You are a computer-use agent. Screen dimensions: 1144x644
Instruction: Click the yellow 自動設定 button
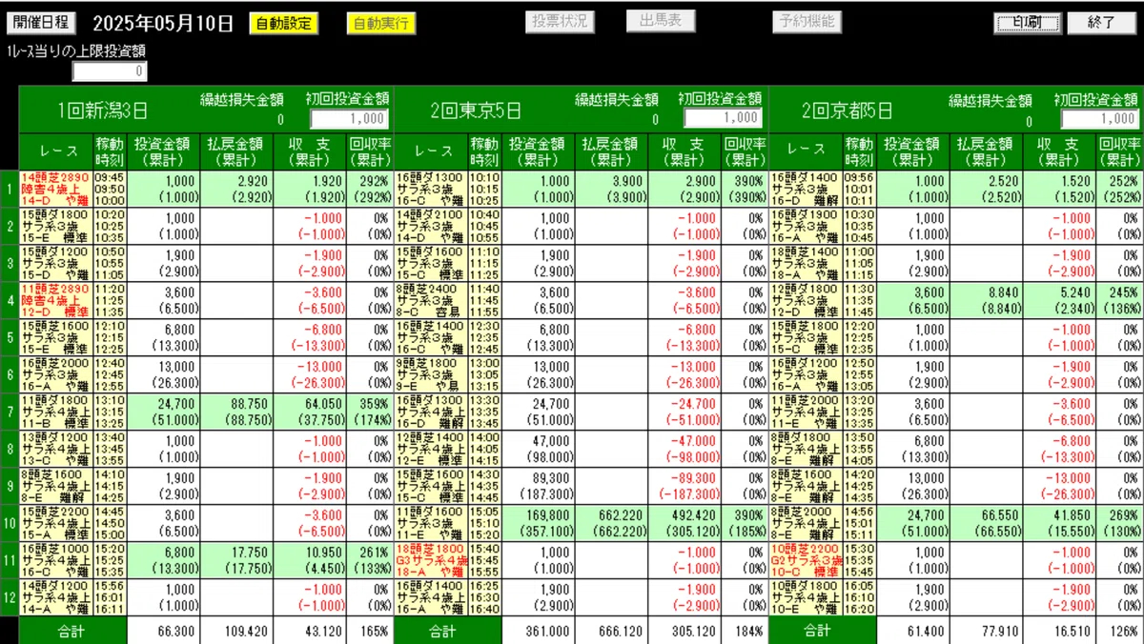283,23
